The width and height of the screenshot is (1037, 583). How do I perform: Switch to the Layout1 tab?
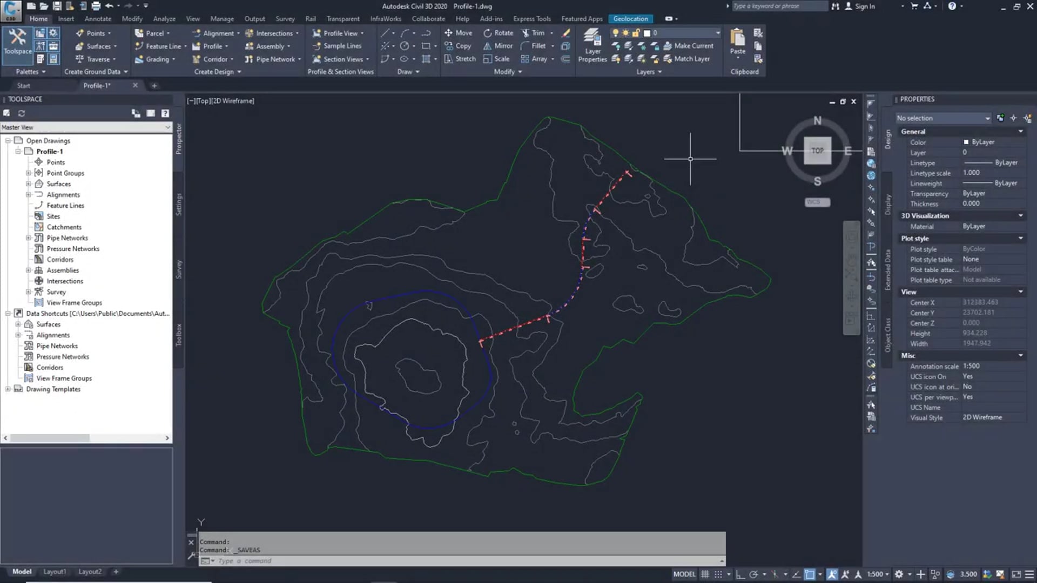pos(55,571)
